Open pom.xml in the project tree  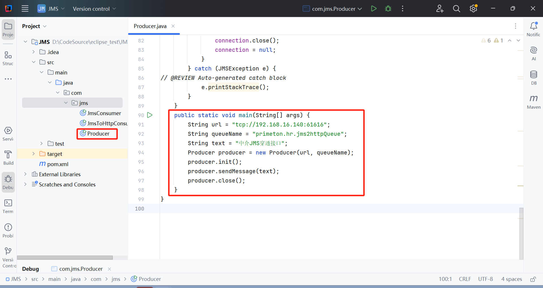click(57, 164)
